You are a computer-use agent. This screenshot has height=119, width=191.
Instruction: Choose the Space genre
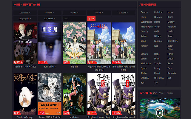click(x=170, y=17)
